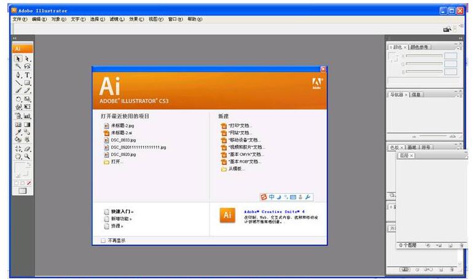Screen dimensions: 475x279
Task: Select the Scale tool
Action: (x=27, y=99)
